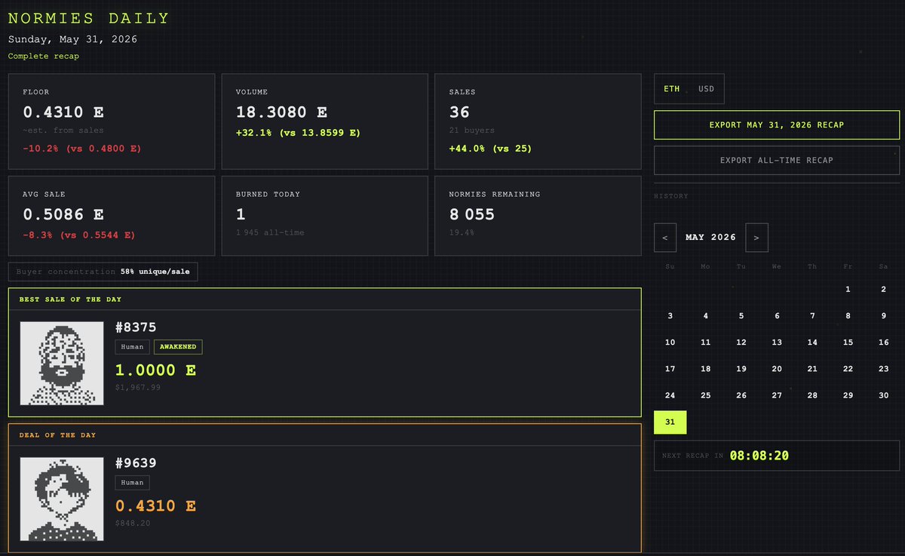The image size is (905, 556).
Task: Click Export All-Time Recap button
Action: [x=777, y=160]
